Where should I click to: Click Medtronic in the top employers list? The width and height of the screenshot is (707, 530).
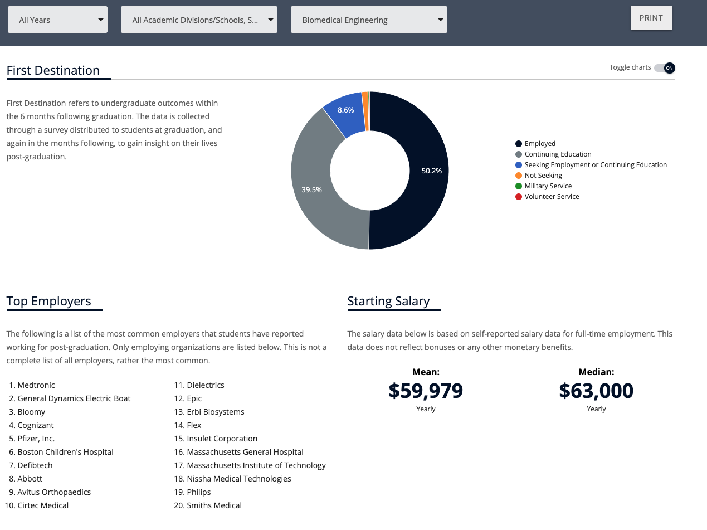point(36,385)
